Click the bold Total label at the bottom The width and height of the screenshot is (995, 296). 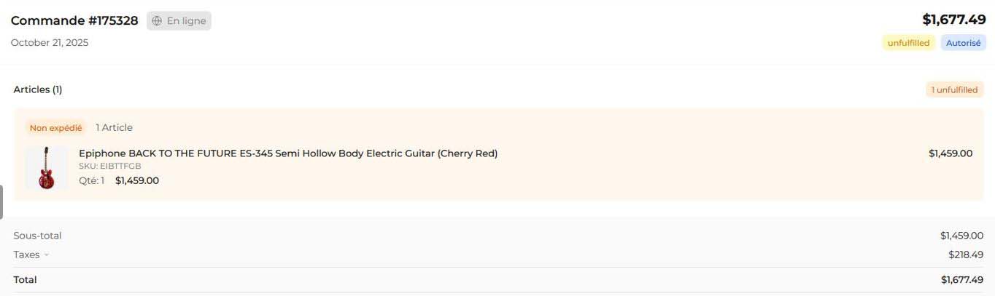[x=25, y=280]
